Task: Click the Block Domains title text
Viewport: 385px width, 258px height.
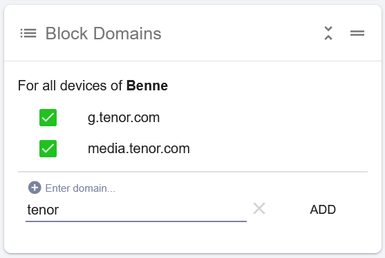Action: pyautogui.click(x=104, y=33)
